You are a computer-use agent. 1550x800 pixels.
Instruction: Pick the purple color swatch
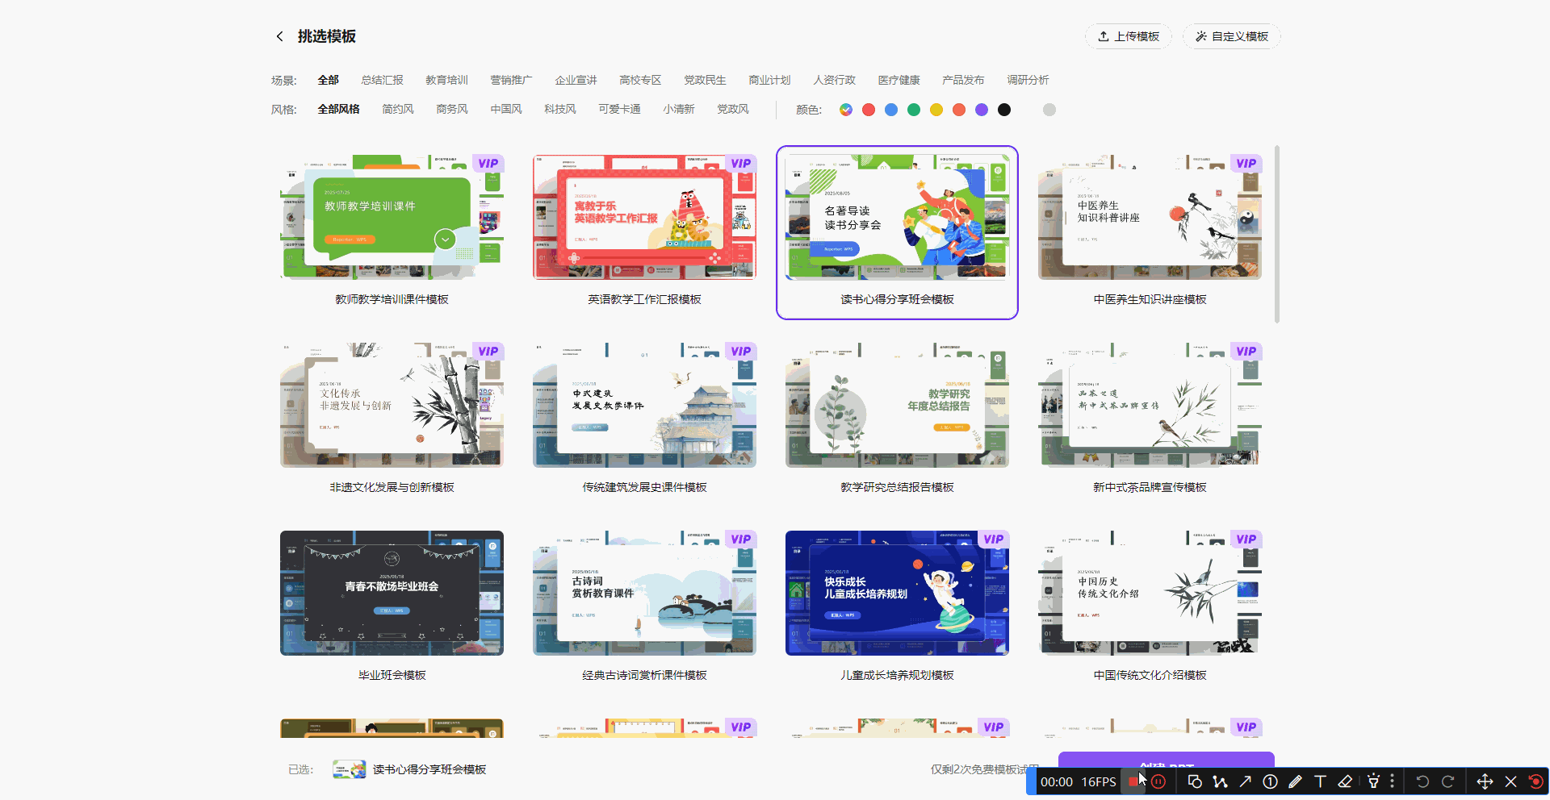point(982,110)
